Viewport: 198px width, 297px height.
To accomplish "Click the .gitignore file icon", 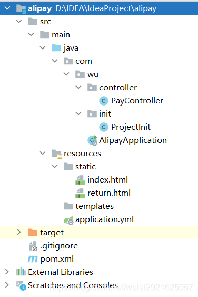I will (33, 246).
